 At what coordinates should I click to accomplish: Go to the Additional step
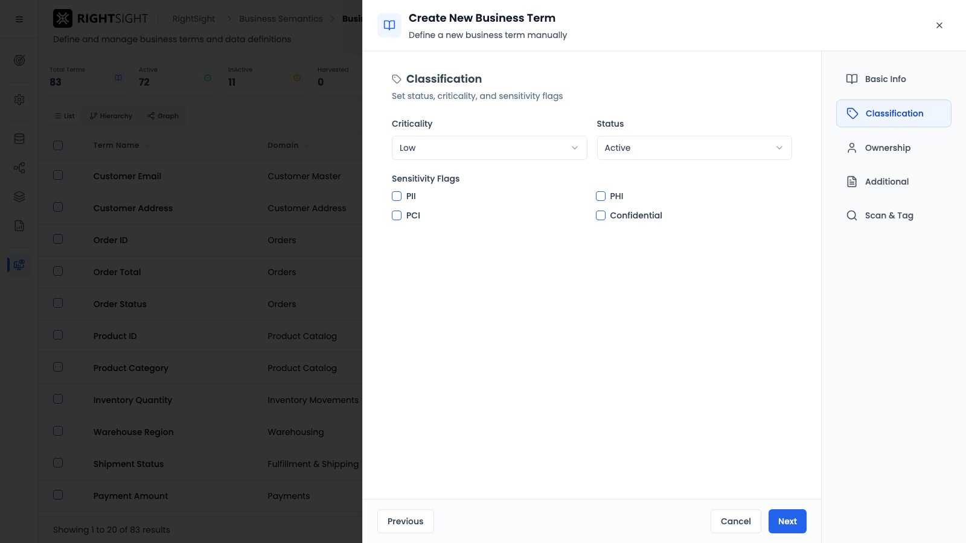[x=894, y=182]
